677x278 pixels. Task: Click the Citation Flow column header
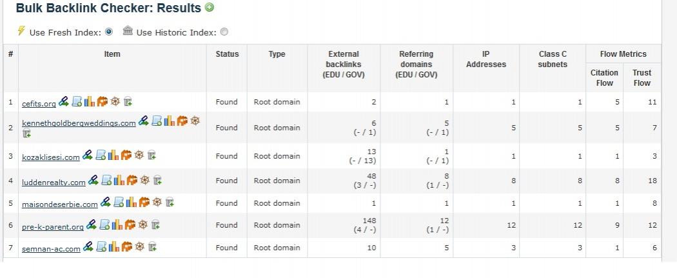click(x=604, y=77)
